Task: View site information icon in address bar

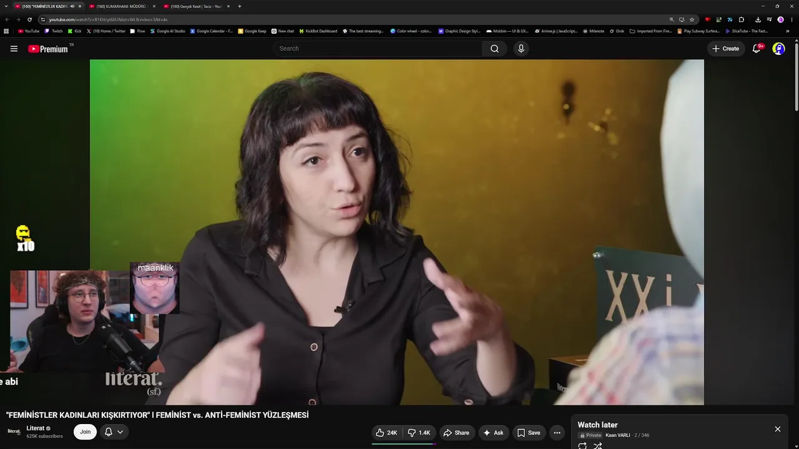Action: tap(42, 19)
